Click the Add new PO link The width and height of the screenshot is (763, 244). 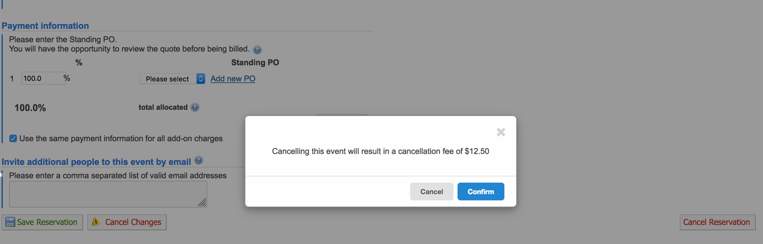click(x=233, y=79)
